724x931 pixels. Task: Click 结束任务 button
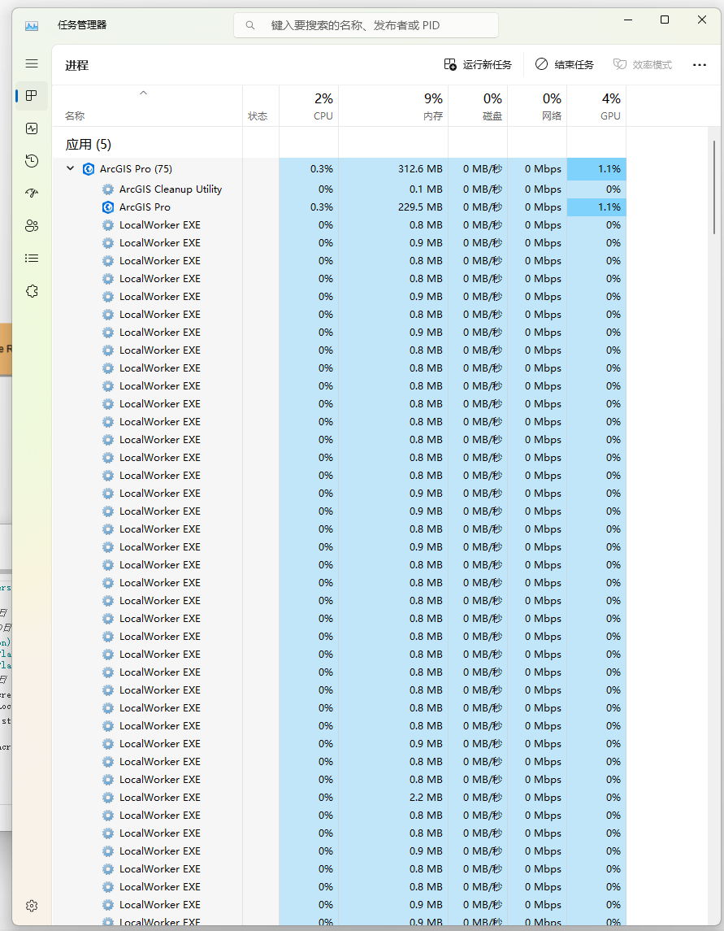(565, 65)
